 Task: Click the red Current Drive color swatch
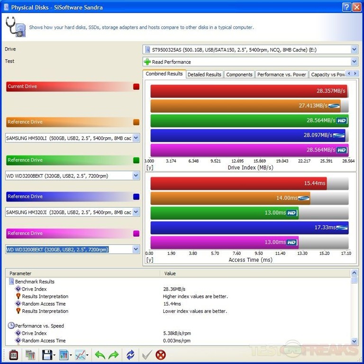pos(136,87)
